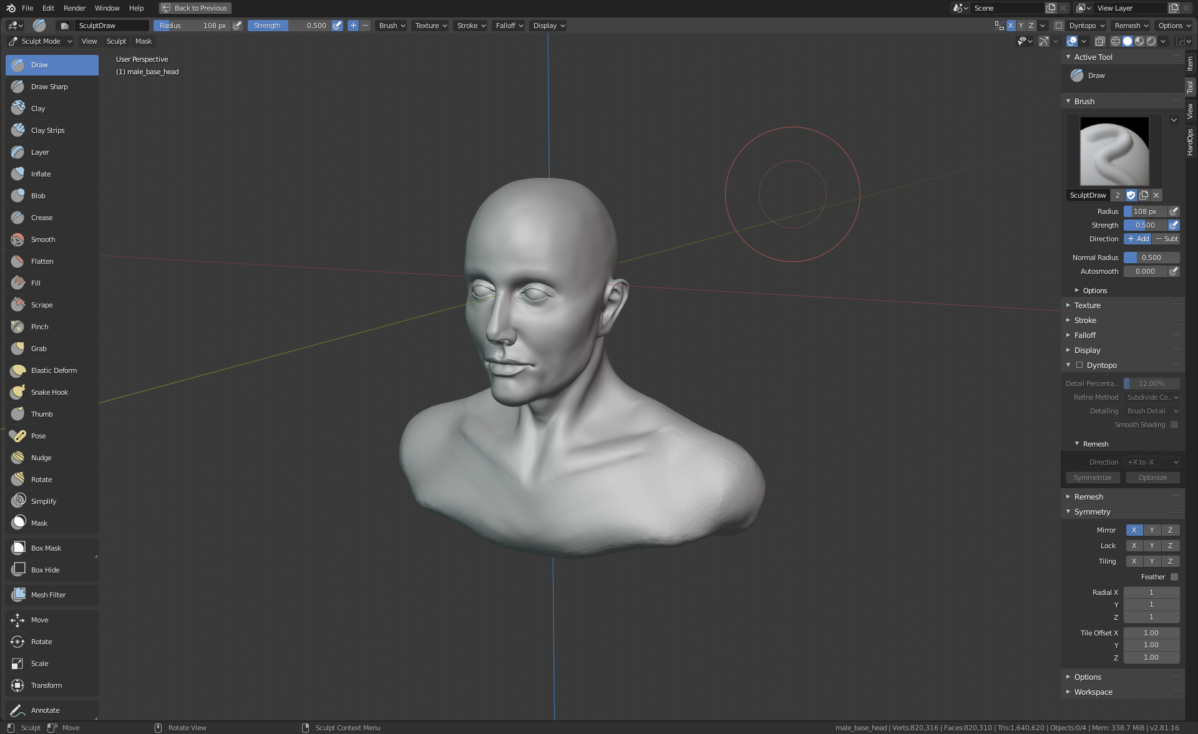Screen dimensions: 1198x734
Task: Choose the Annotate tool
Action: click(x=45, y=710)
